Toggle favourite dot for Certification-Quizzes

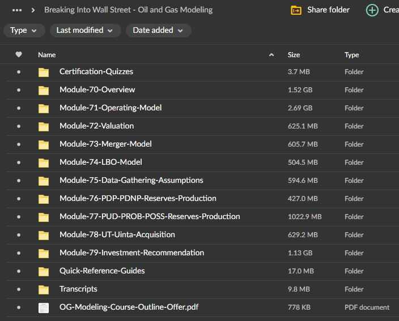(x=19, y=72)
